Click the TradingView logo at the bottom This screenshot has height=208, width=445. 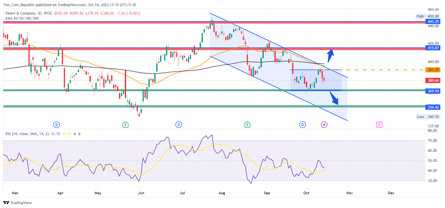pyautogui.click(x=18, y=203)
